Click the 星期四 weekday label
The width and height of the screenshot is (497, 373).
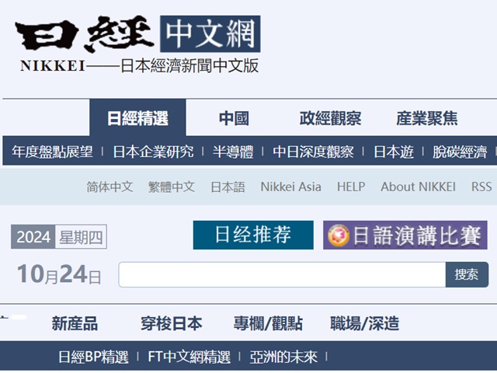(x=81, y=237)
